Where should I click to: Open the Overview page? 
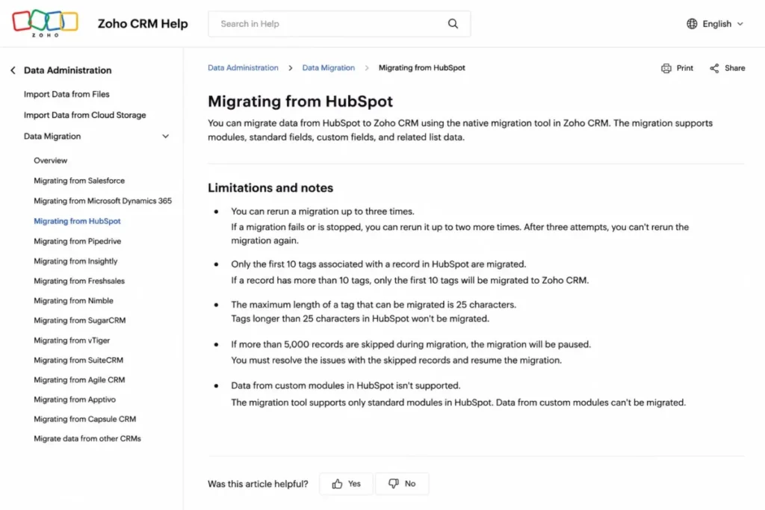pyautogui.click(x=50, y=161)
